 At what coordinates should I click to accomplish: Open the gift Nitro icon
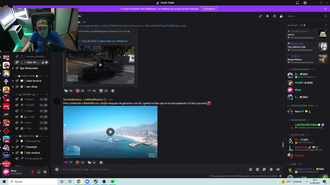[x=250, y=169]
